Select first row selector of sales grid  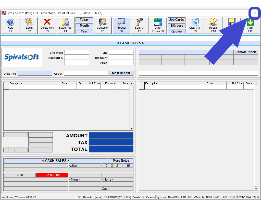coord(6,87)
